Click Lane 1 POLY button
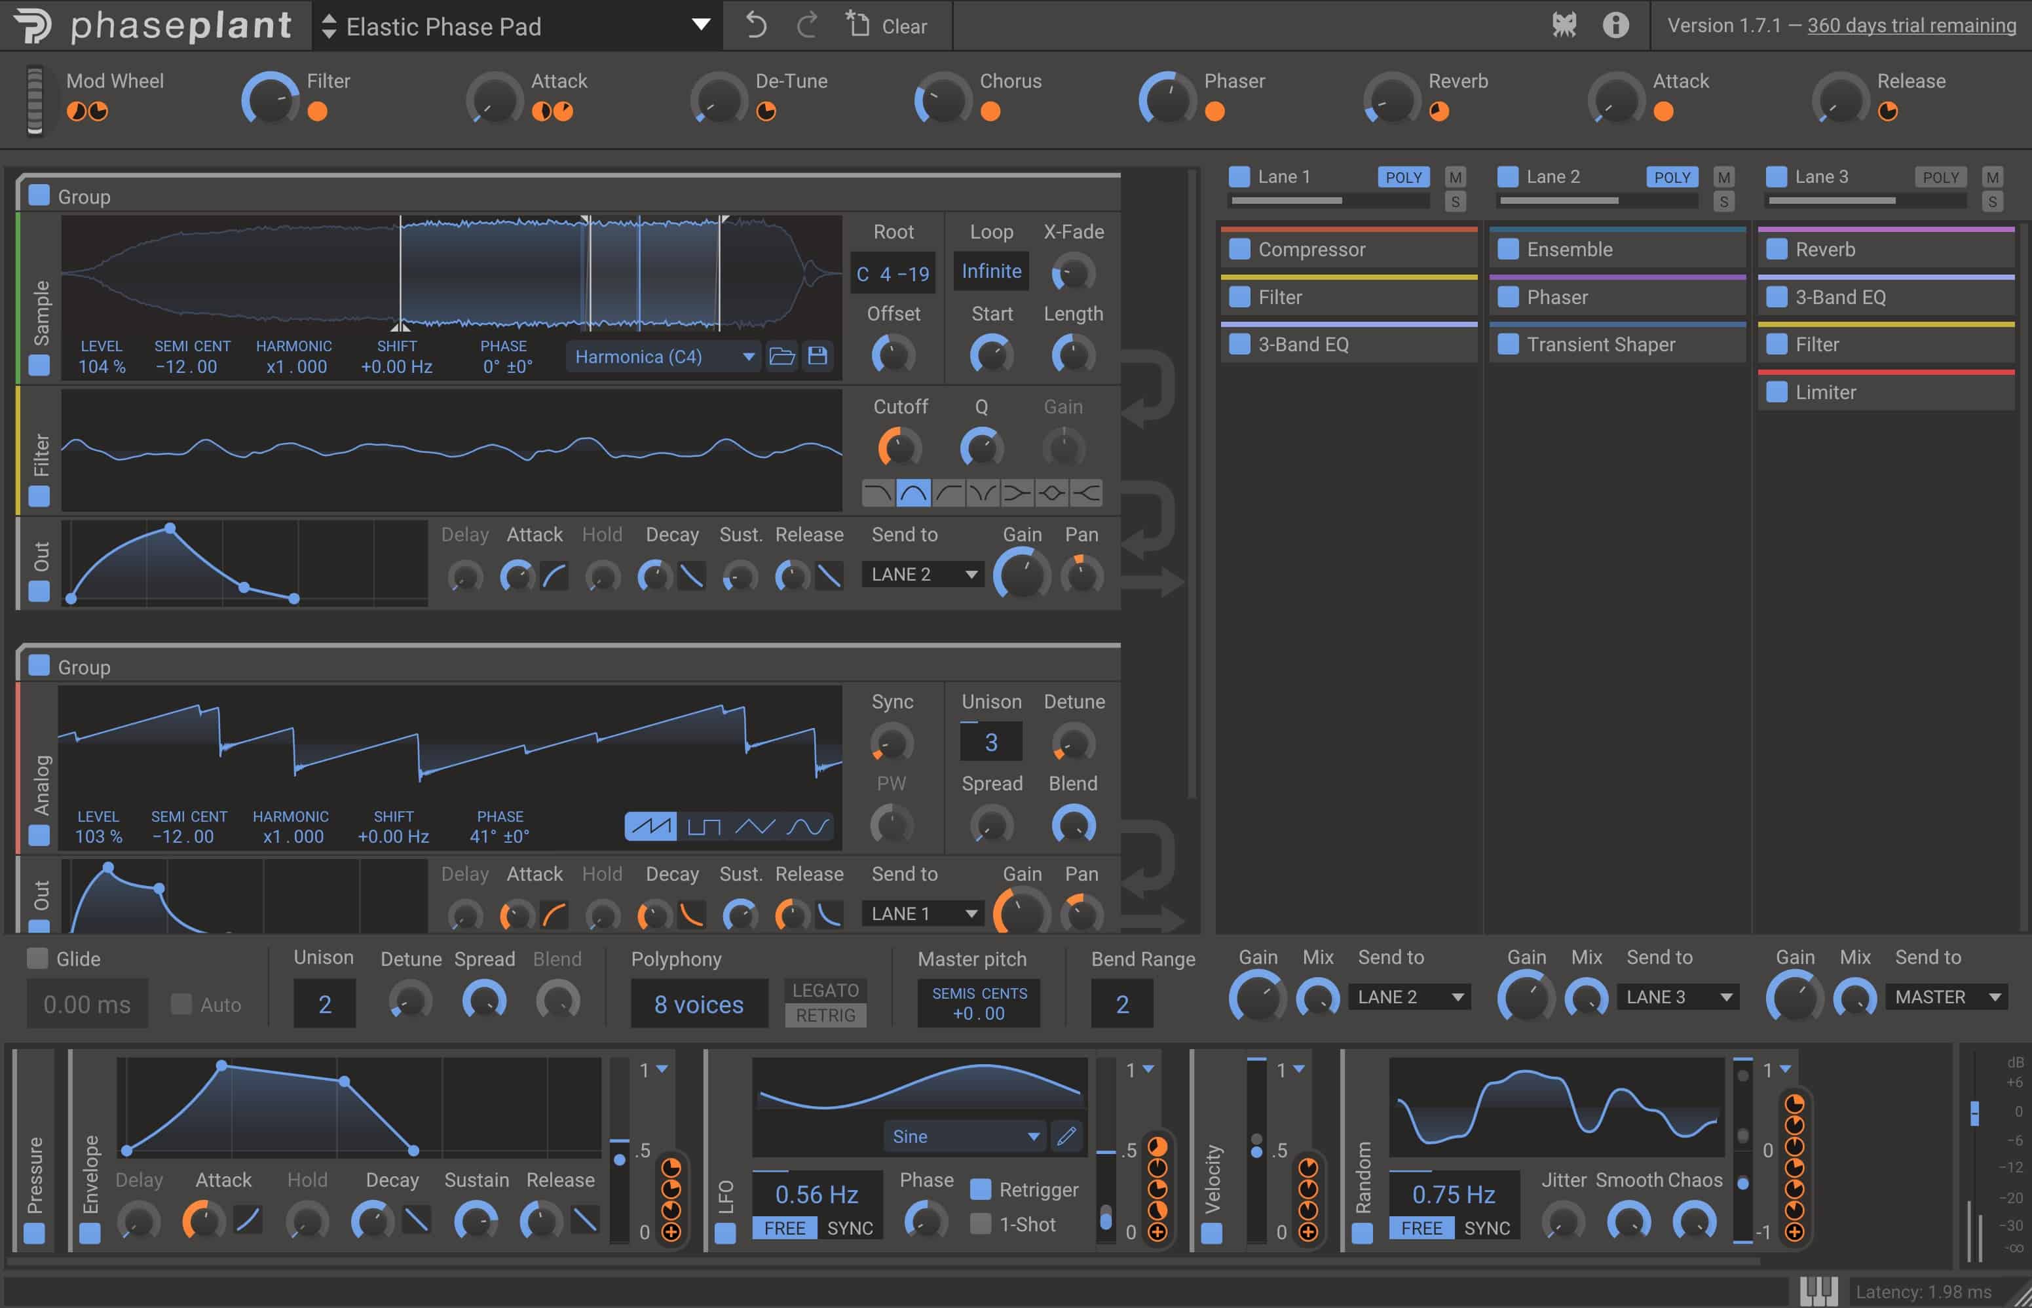The height and width of the screenshot is (1308, 2032). 1403,177
